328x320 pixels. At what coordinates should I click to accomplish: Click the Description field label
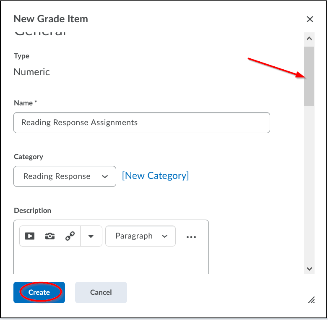(32, 210)
